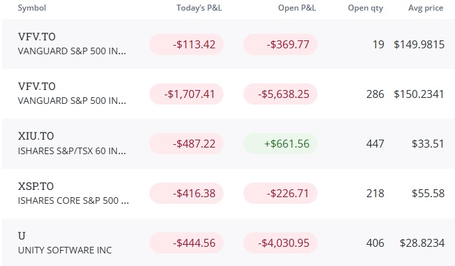
Task: Sort by the Symbol column header
Action: tap(32, 8)
